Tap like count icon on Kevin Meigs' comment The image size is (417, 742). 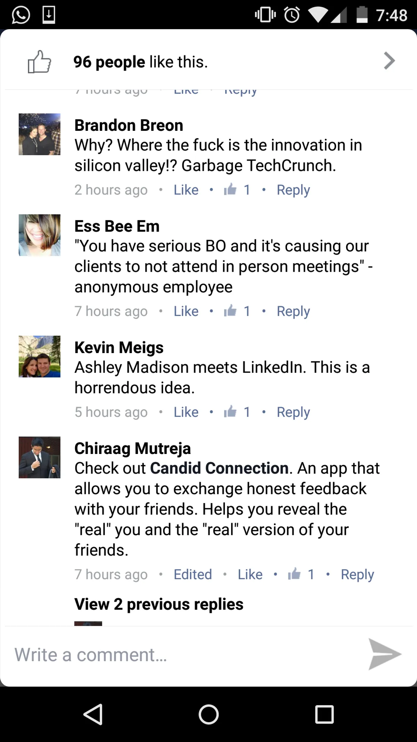(230, 412)
